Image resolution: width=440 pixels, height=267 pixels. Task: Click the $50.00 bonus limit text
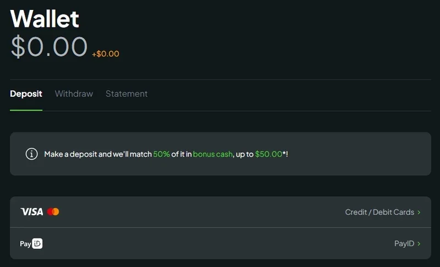(268, 154)
